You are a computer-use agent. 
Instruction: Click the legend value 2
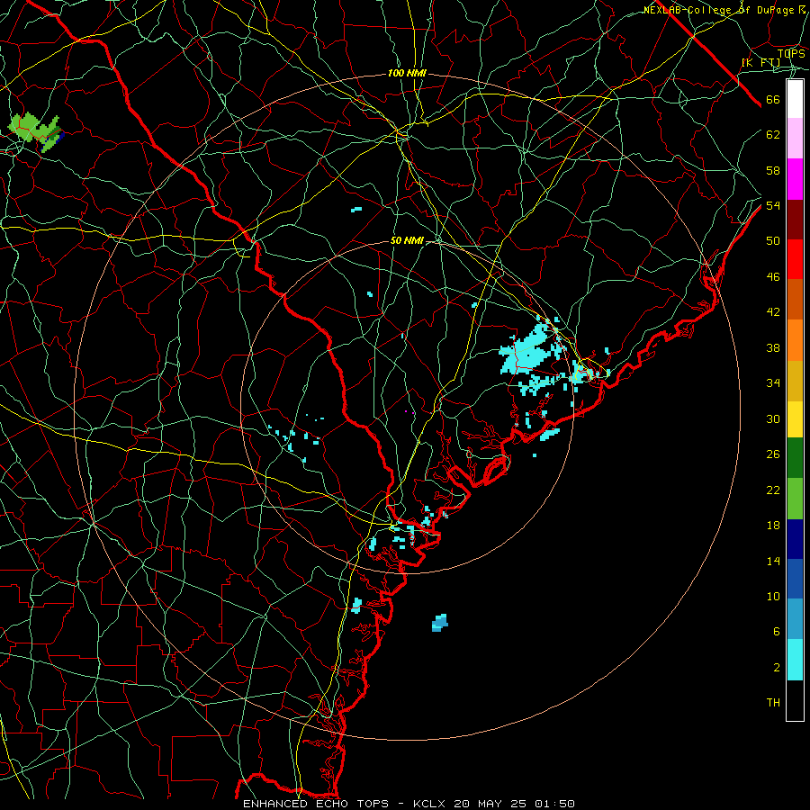pyautogui.click(x=777, y=668)
